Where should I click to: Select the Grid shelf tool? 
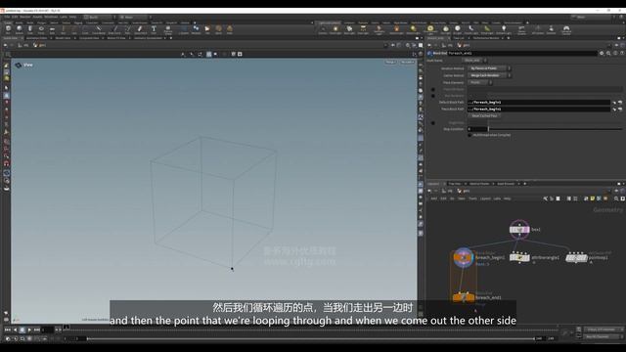coord(52,29)
